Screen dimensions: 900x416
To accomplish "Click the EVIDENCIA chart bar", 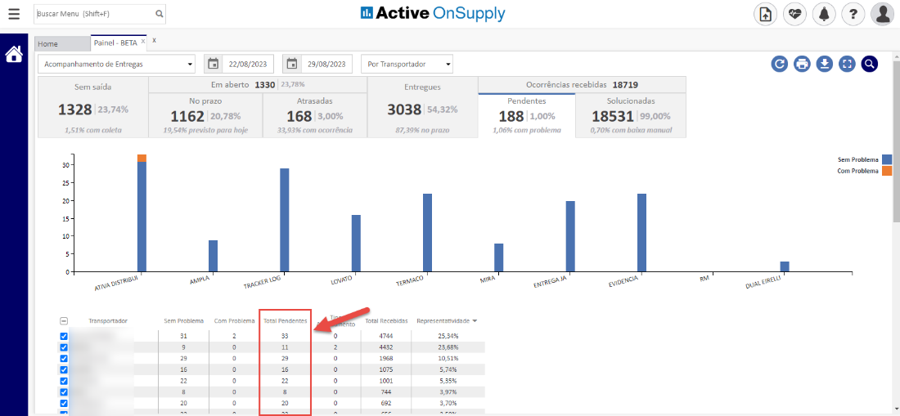I will click(641, 233).
